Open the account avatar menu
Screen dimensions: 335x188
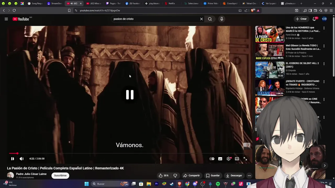point(324,19)
